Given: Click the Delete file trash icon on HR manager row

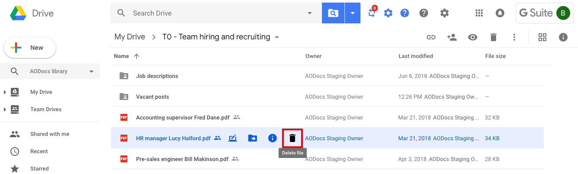Looking at the screenshot, I should [292, 138].
